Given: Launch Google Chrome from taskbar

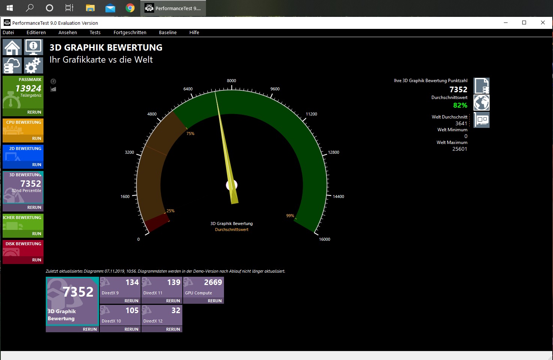Looking at the screenshot, I should coord(130,8).
